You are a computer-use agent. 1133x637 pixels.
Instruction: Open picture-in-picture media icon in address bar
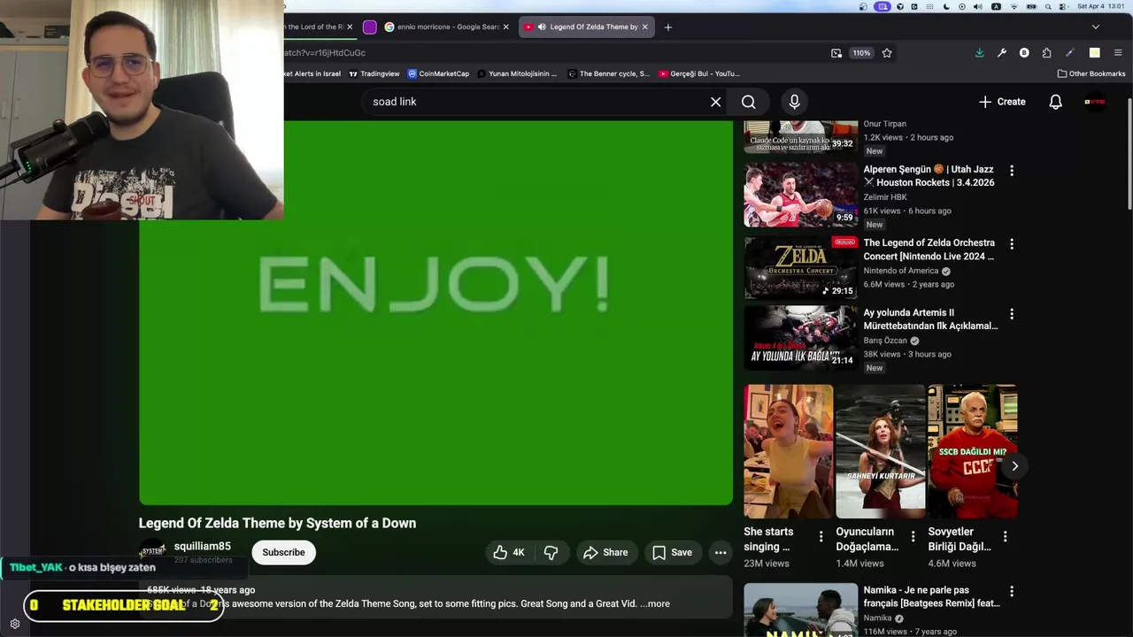[836, 53]
